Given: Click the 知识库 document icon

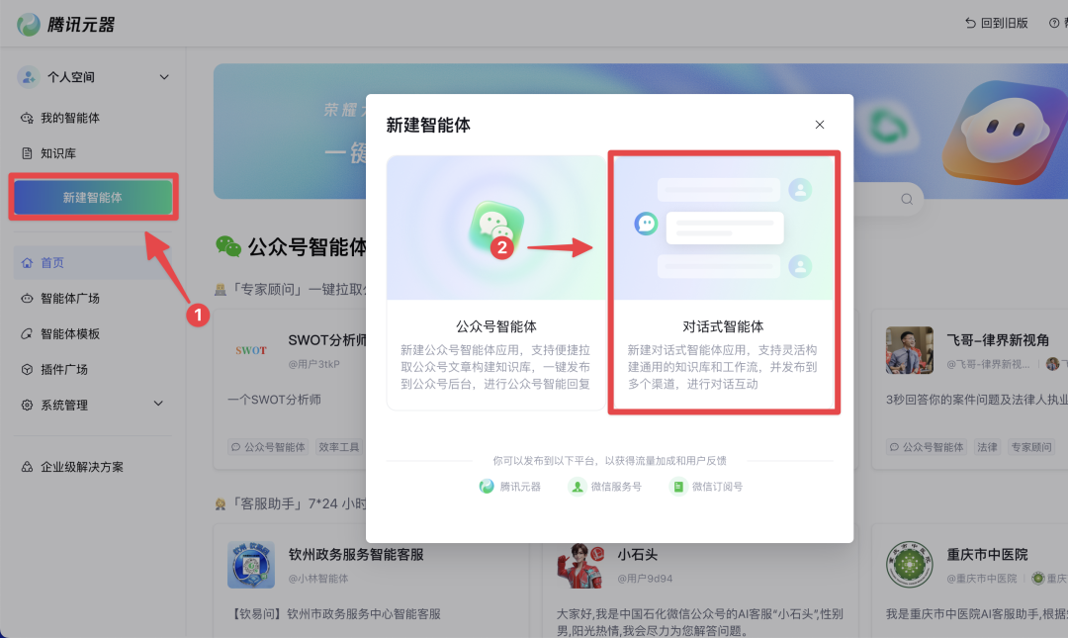Looking at the screenshot, I should click(x=27, y=153).
